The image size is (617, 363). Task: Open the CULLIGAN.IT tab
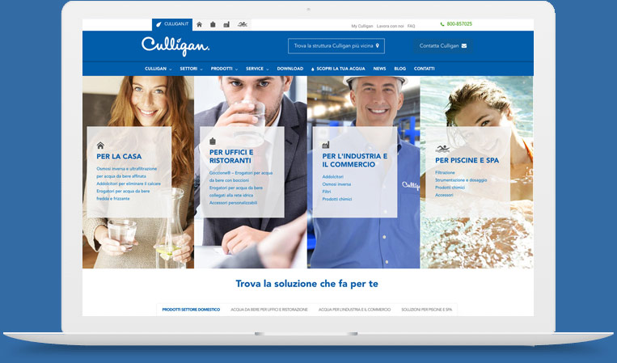[x=172, y=24]
